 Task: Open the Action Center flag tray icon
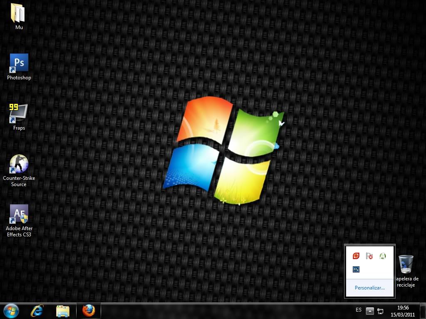369,256
